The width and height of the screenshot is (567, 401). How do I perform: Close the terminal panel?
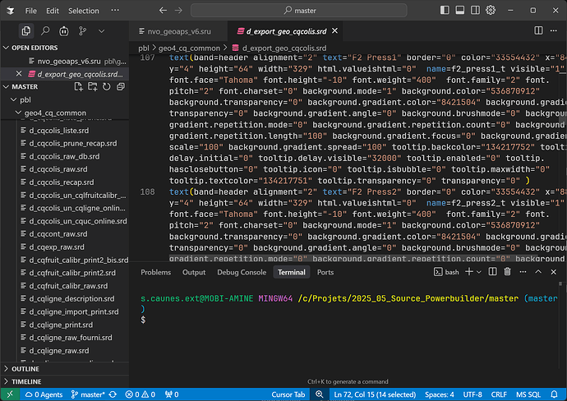coord(553,272)
